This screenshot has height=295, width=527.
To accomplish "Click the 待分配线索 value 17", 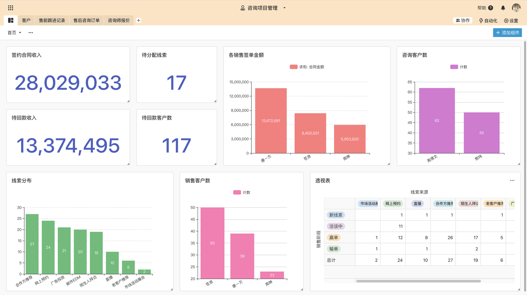I will coord(177,83).
